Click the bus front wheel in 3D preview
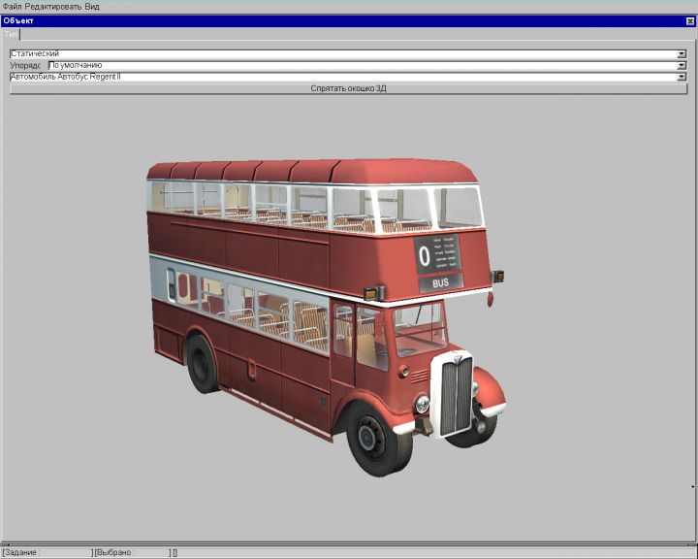The height and width of the screenshot is (559, 698). click(379, 436)
